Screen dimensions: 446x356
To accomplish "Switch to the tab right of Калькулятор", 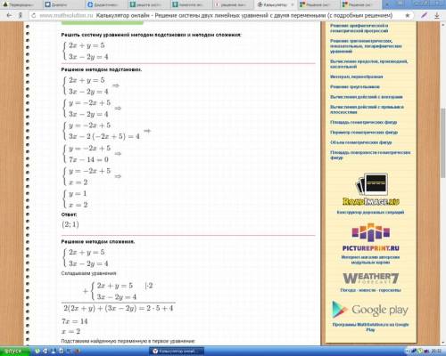I will [318, 4].
